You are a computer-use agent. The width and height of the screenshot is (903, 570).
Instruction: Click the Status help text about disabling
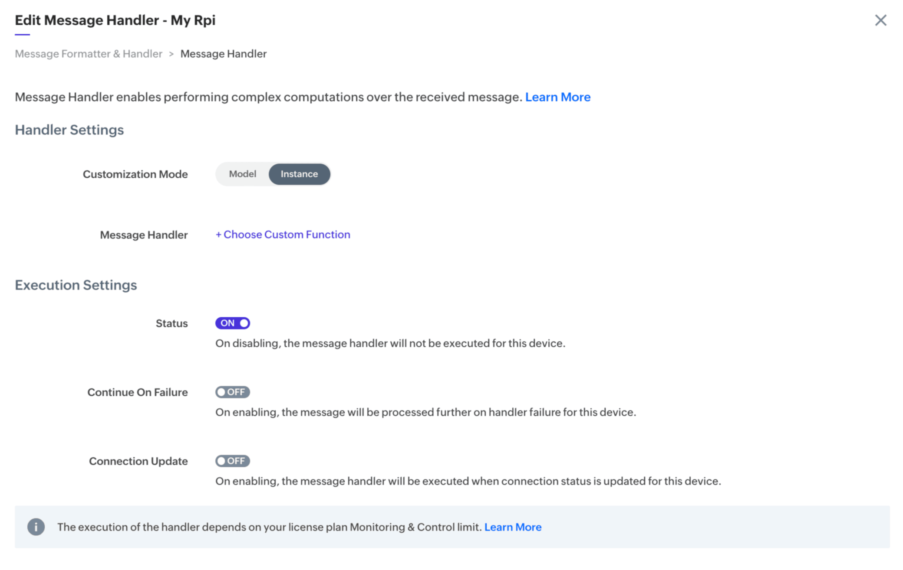coord(390,343)
